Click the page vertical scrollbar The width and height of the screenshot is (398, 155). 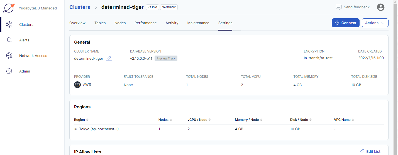pyautogui.click(x=395, y=77)
